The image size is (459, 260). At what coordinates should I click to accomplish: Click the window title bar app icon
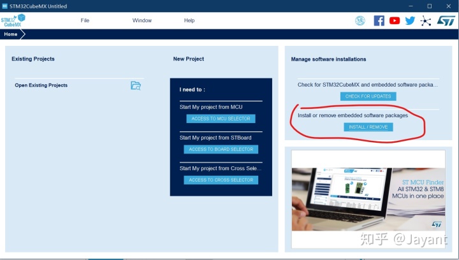click(x=4, y=6)
